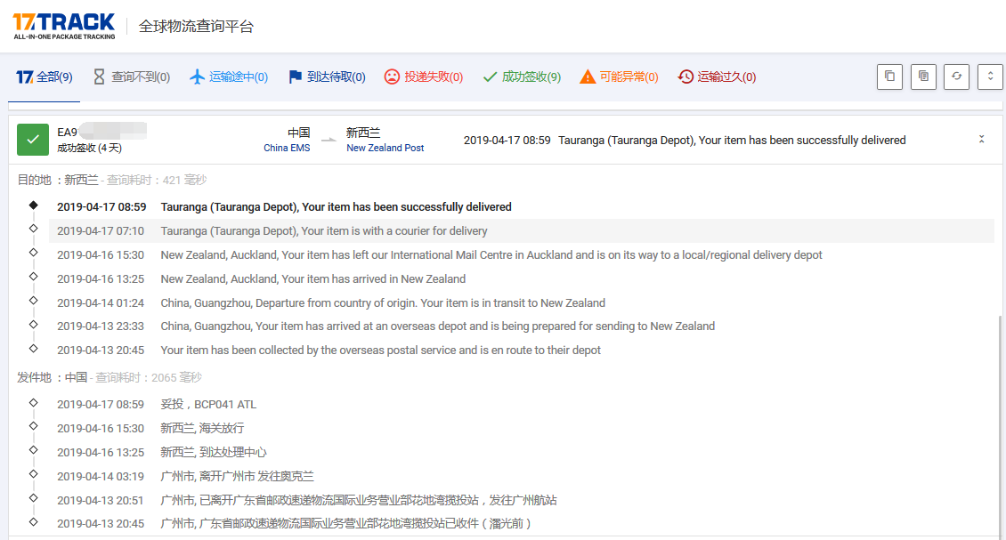Collapse the EA9 package tracking details
This screenshot has width=1006, height=540.
coord(981,140)
